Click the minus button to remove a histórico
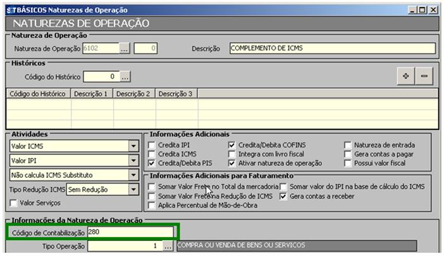Viewport: 444px width, 256px height. point(424,76)
